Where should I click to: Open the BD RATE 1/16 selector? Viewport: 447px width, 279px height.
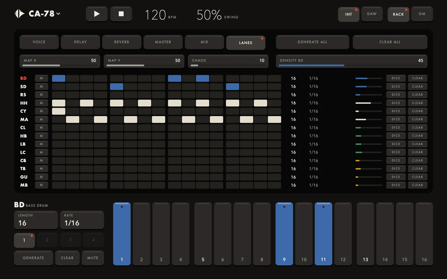click(82, 220)
